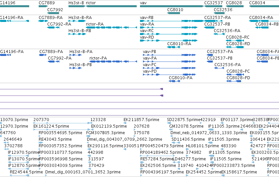The height and width of the screenshot is (177, 279).
Task: Click the CG32536-PA protein label
Action: (x=228, y=65)
